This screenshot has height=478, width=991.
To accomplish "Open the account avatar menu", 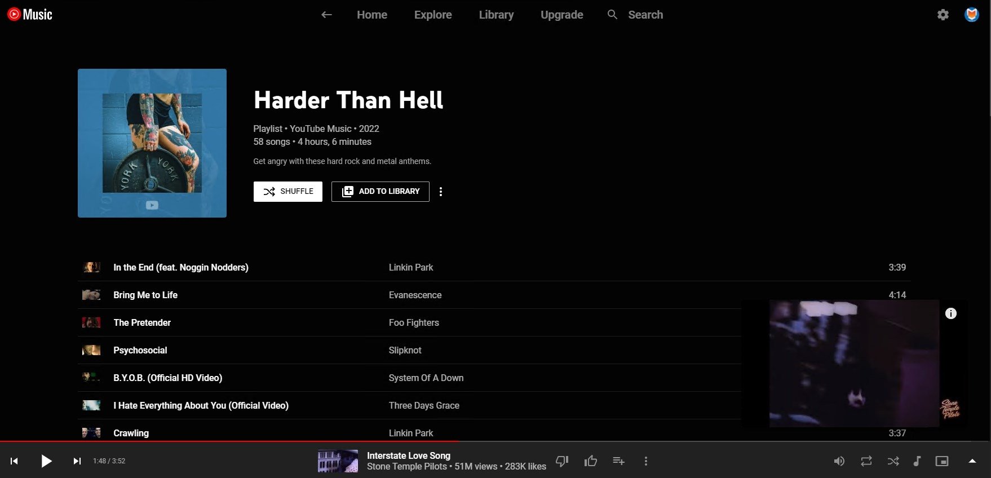I will (x=971, y=15).
